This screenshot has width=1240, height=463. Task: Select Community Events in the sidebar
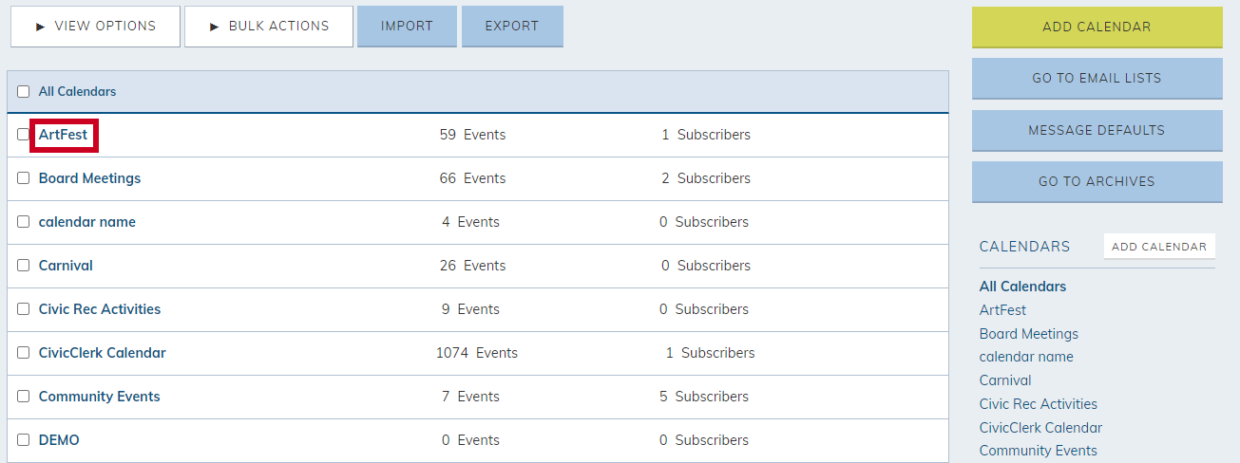click(x=1039, y=451)
